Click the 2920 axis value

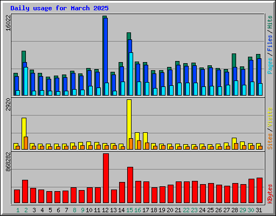point(8,104)
